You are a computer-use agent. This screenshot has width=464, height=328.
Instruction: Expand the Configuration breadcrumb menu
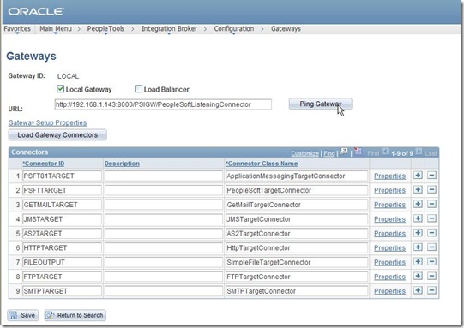[234, 29]
